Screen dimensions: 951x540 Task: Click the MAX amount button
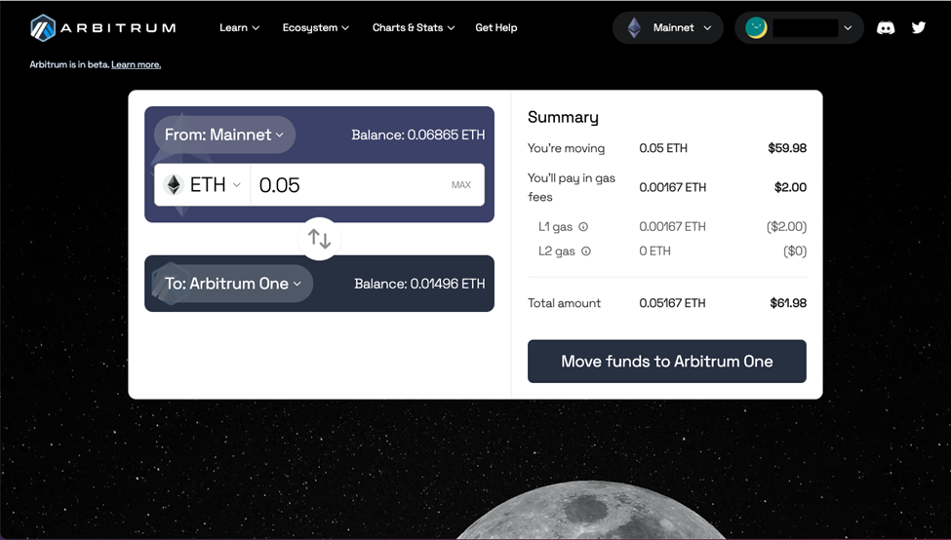click(461, 185)
